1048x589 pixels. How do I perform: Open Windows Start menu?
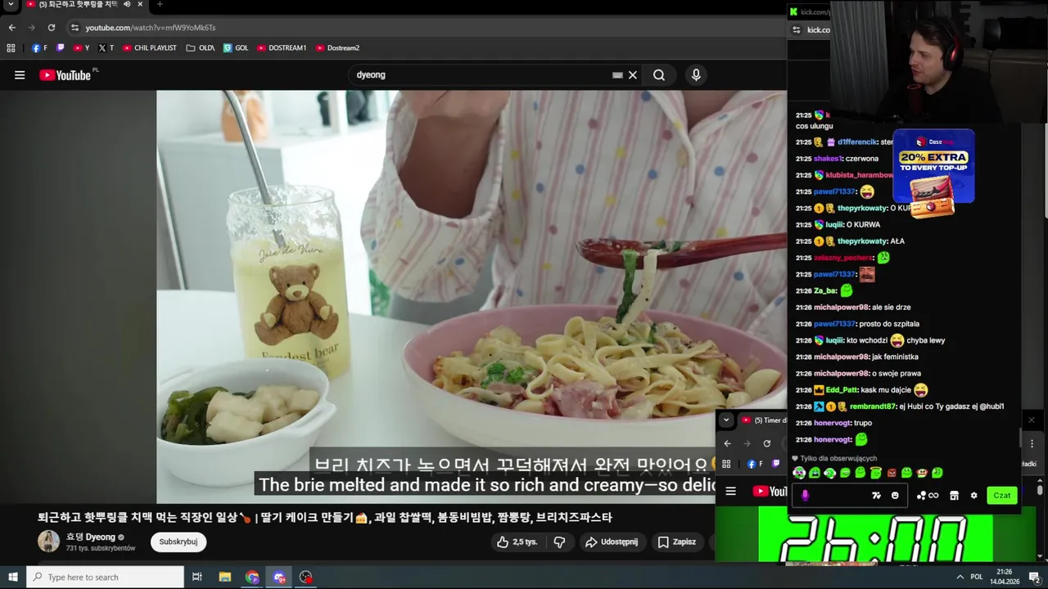click(13, 577)
